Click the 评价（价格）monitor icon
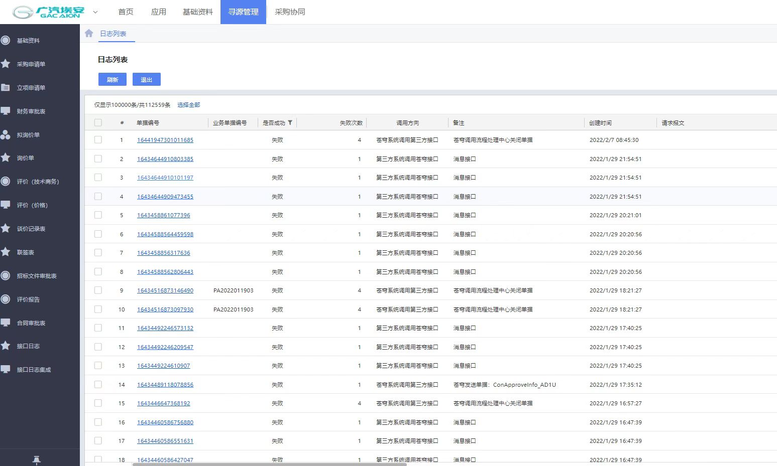This screenshot has width=777, height=466. pos(6,205)
